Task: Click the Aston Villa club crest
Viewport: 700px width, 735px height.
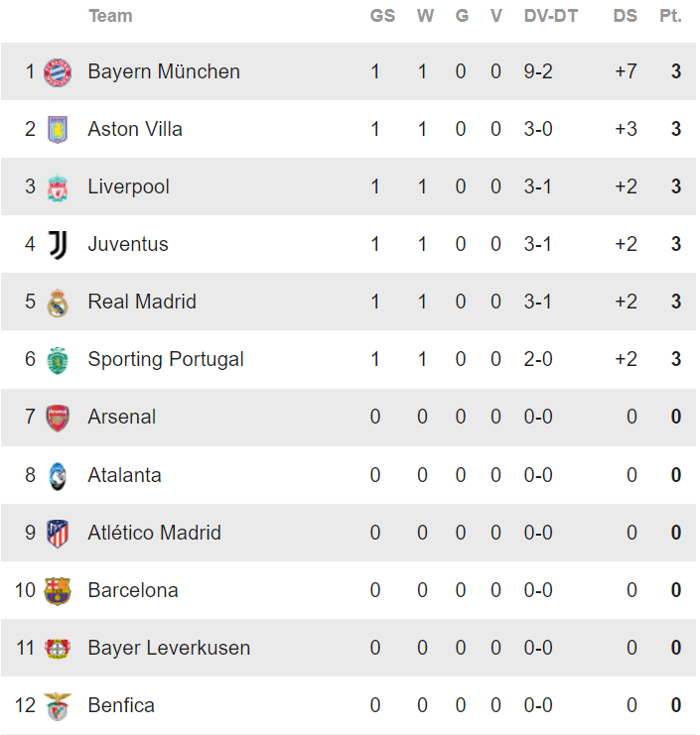Action: pyautogui.click(x=58, y=129)
